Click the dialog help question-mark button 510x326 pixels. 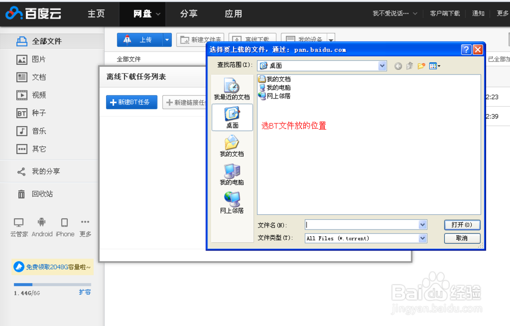[466, 49]
